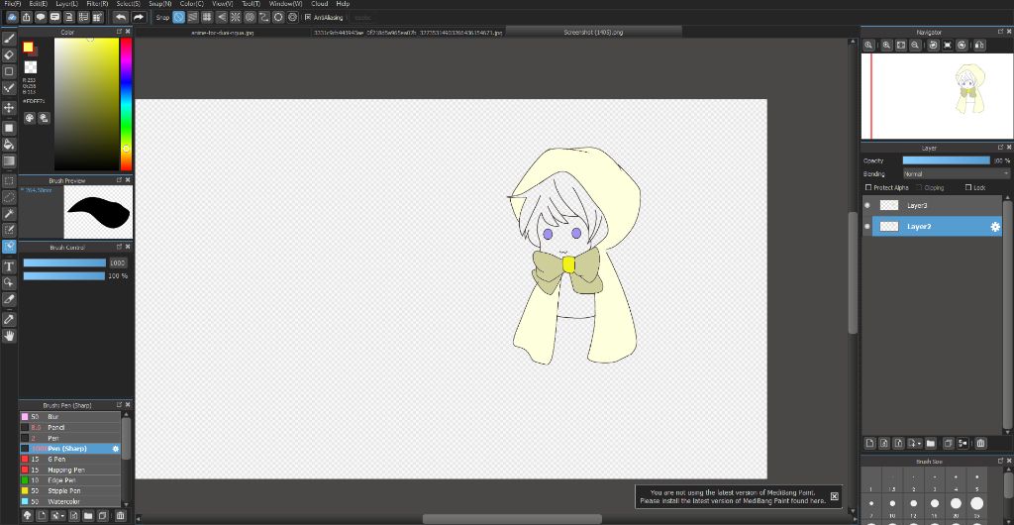
Task: Select the Brush tool in left toolbar
Action: 9,39
